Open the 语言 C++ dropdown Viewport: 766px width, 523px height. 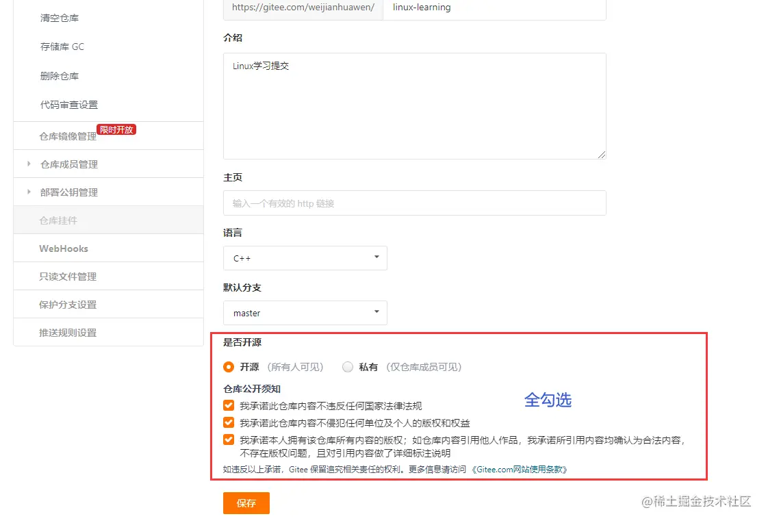pyautogui.click(x=305, y=258)
